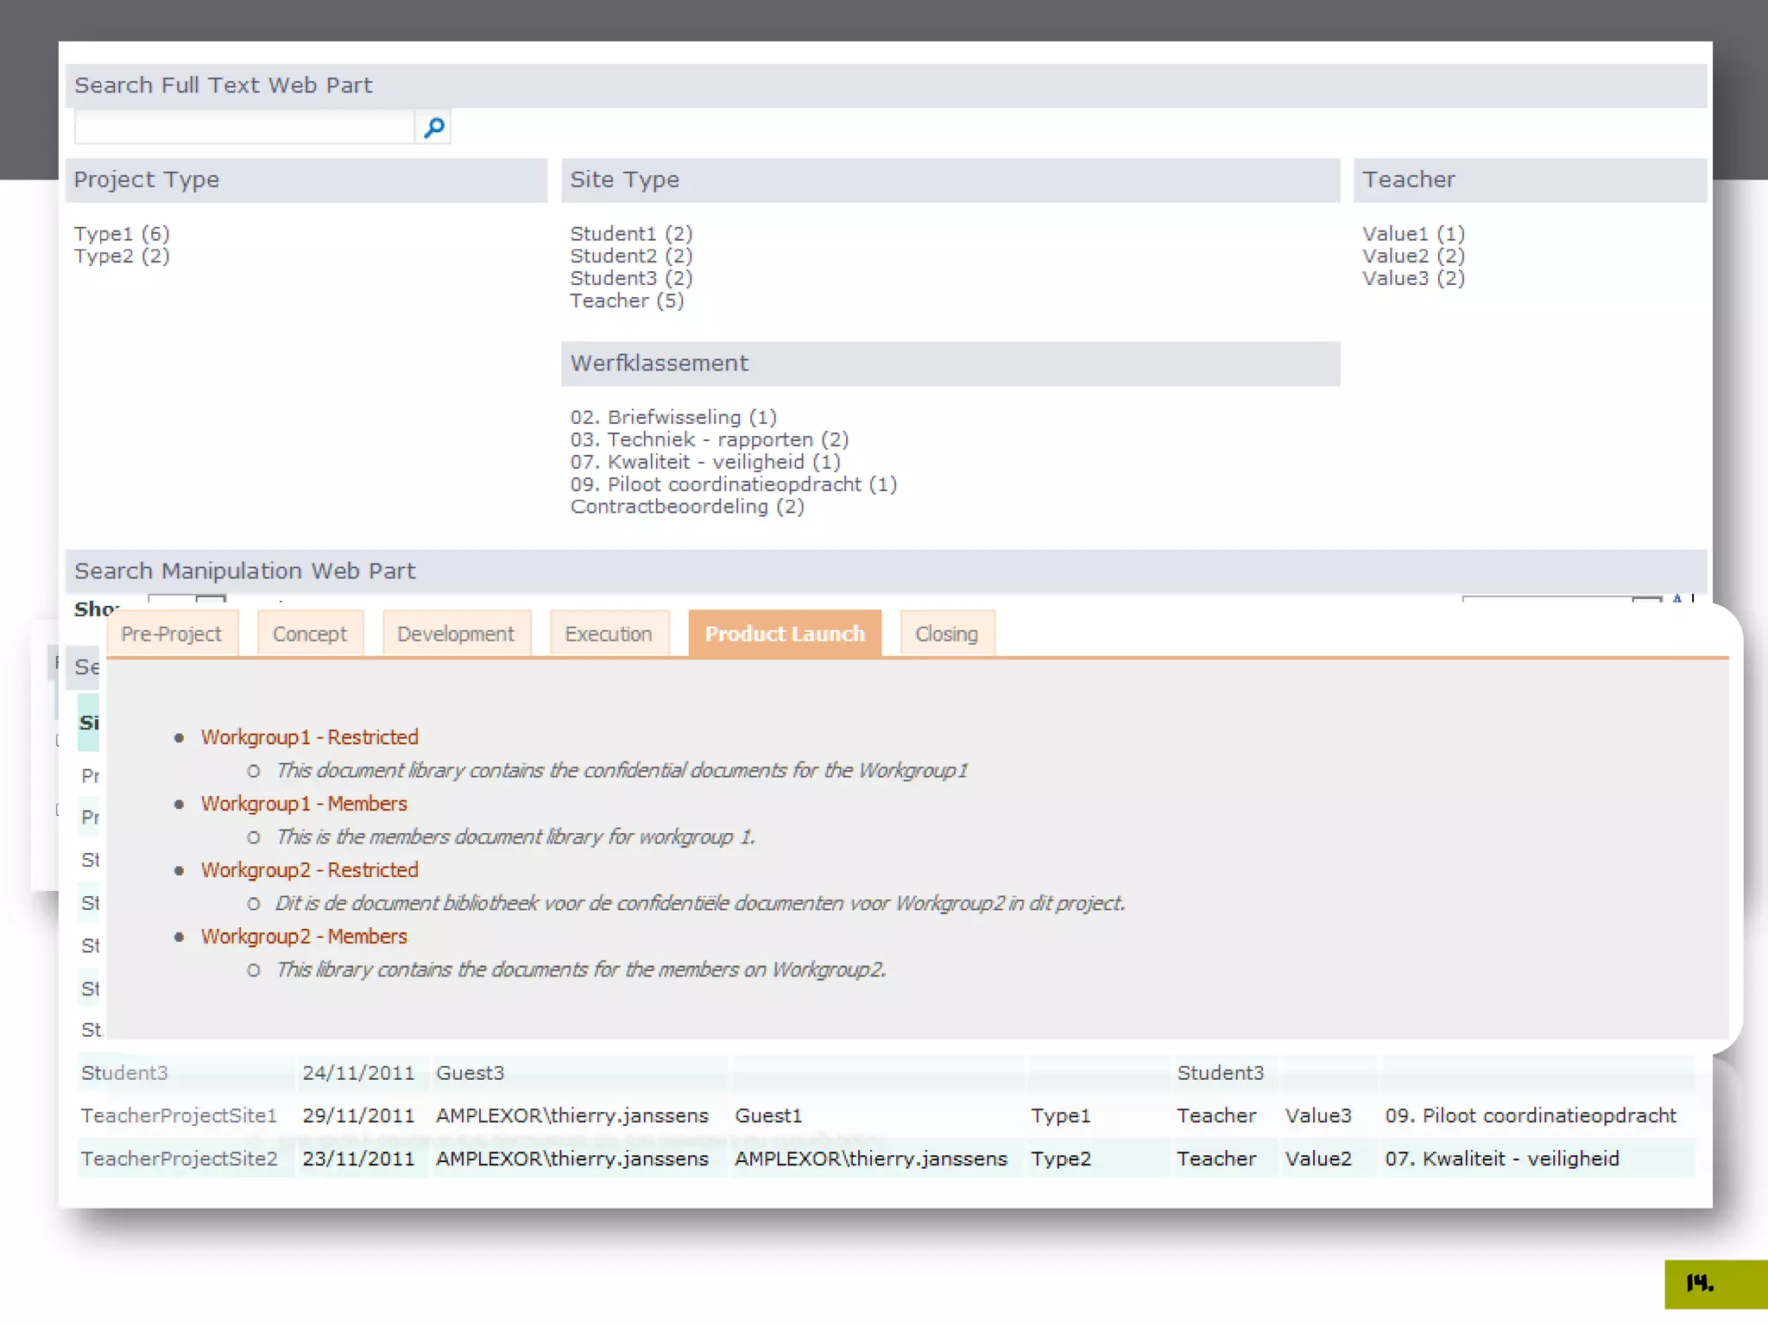Select the Closing tab
1768x1326 pixels.
tap(947, 634)
